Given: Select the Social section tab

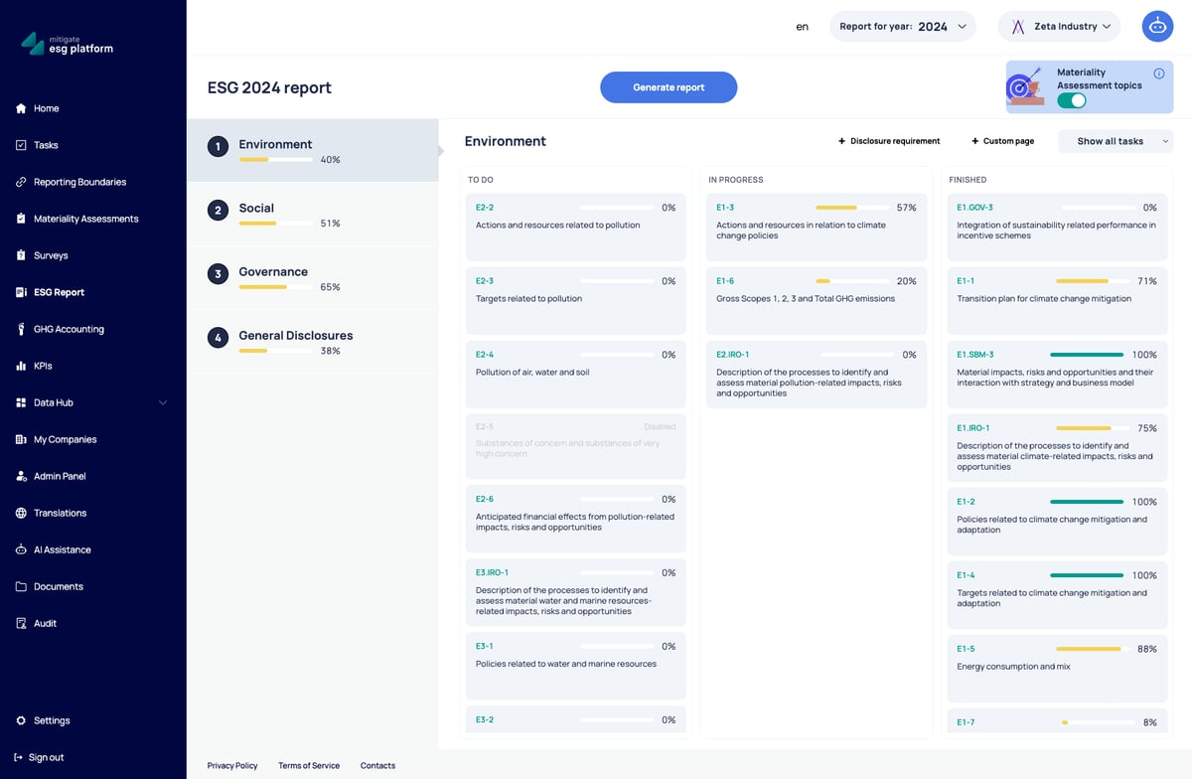Looking at the screenshot, I should [313, 215].
